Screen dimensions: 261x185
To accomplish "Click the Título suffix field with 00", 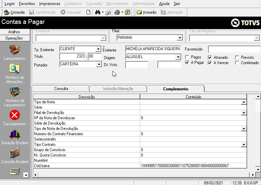I will coord(95,56).
